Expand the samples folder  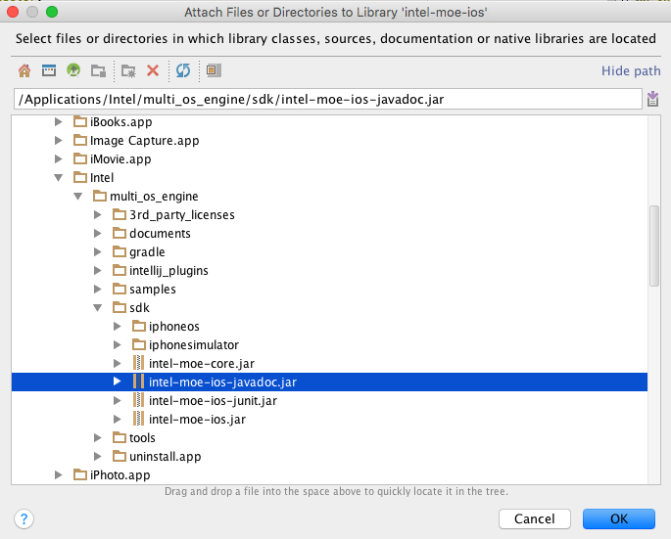click(98, 290)
